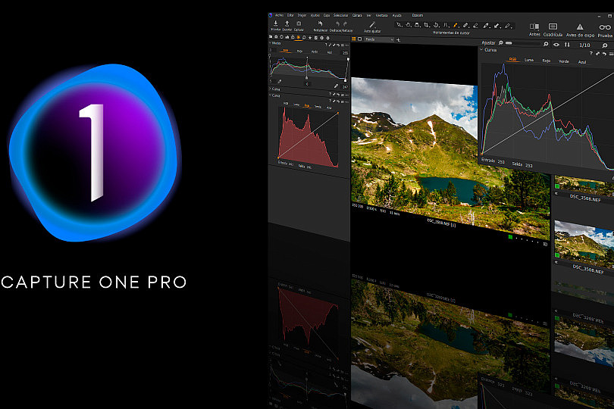
Task: Click the main mountain lake image
Action: (x=450, y=157)
